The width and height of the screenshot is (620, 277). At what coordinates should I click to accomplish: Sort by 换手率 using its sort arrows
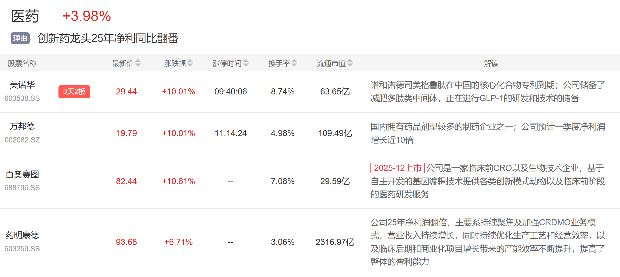click(x=294, y=63)
